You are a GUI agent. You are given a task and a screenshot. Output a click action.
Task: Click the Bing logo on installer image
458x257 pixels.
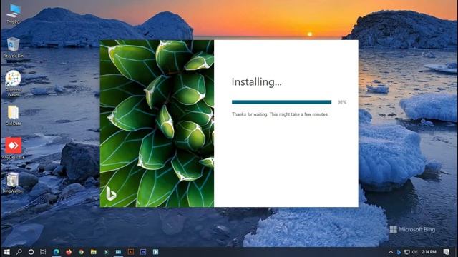coord(111,193)
